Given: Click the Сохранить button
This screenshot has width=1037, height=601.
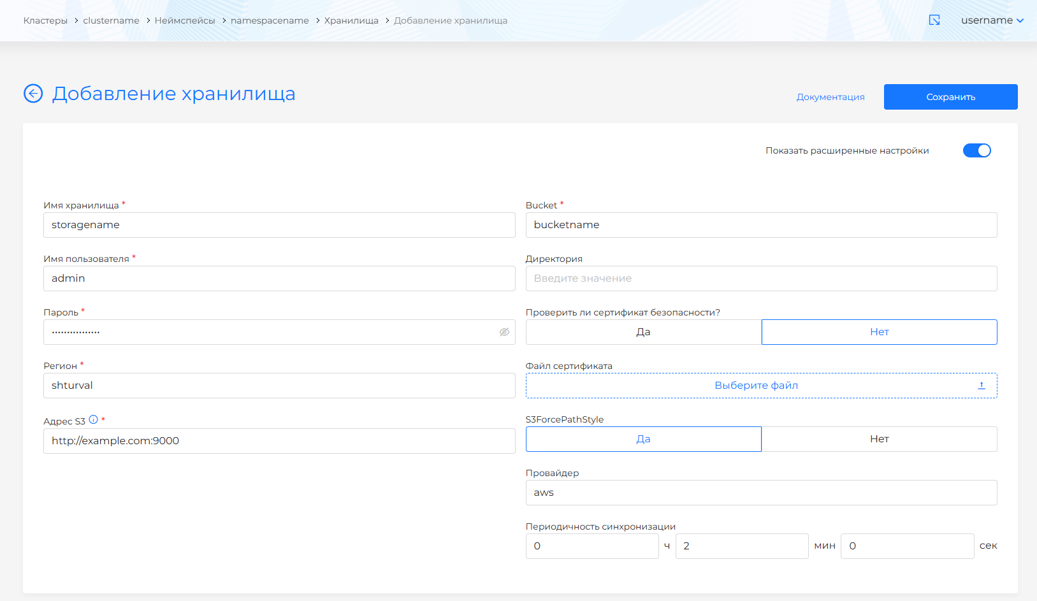Looking at the screenshot, I should 950,97.
